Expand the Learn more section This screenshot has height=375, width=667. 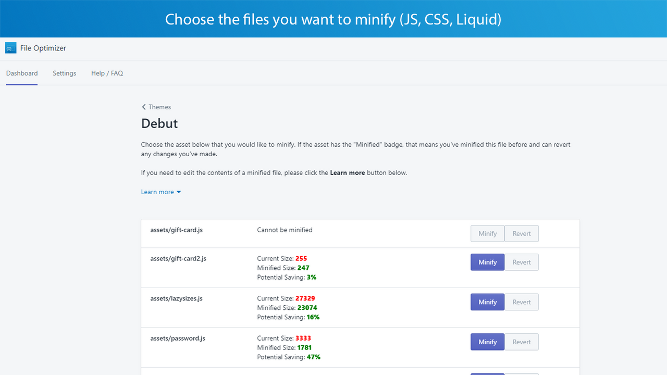[x=157, y=192]
